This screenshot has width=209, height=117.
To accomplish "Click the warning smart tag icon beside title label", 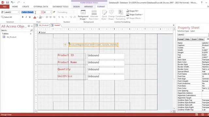I will (x=65, y=45).
